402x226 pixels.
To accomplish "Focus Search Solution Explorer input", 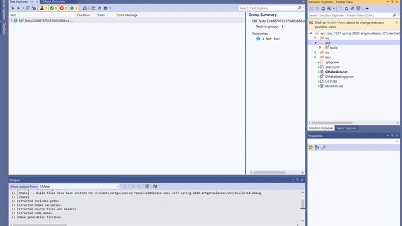I will pyautogui.click(x=350, y=15).
